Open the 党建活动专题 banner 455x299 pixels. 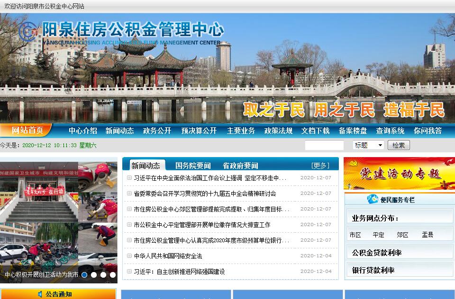399,173
